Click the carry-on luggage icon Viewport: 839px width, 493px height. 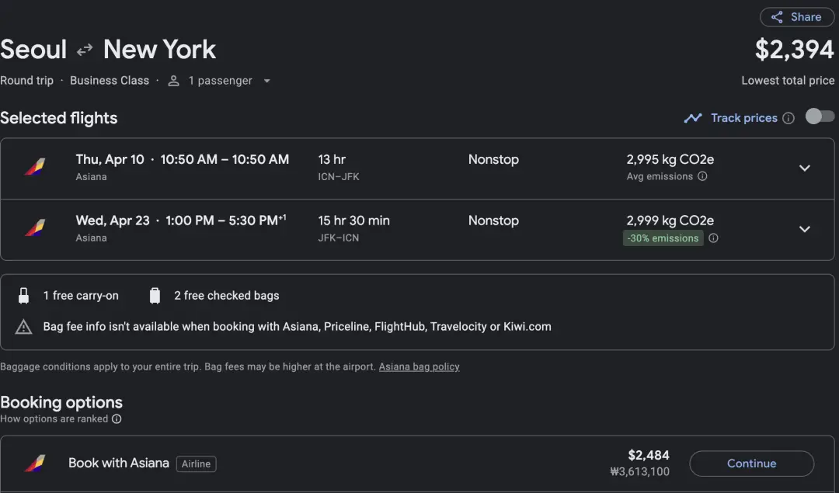tap(23, 296)
